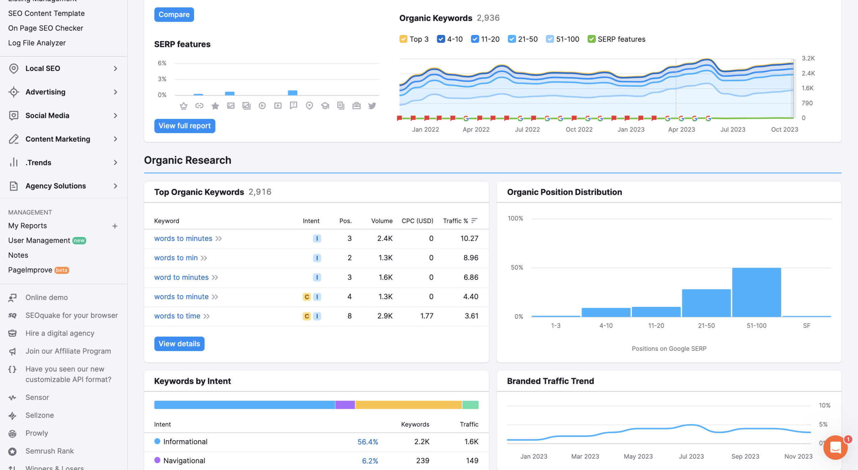Image resolution: width=858 pixels, height=470 pixels.
Task: Open On Page SEO Checker
Action: pyautogui.click(x=46, y=28)
